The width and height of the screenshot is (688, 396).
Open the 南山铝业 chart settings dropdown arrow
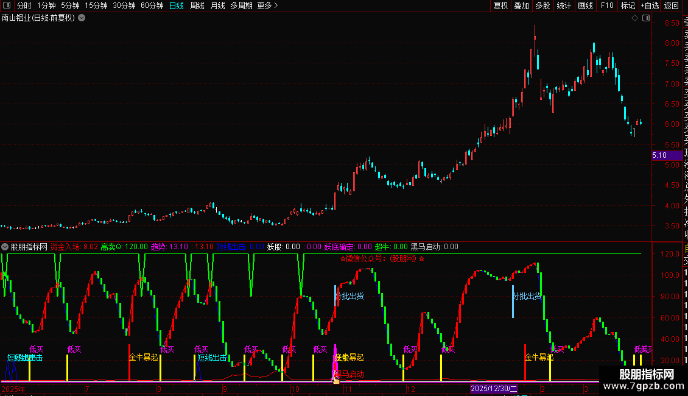[82, 18]
